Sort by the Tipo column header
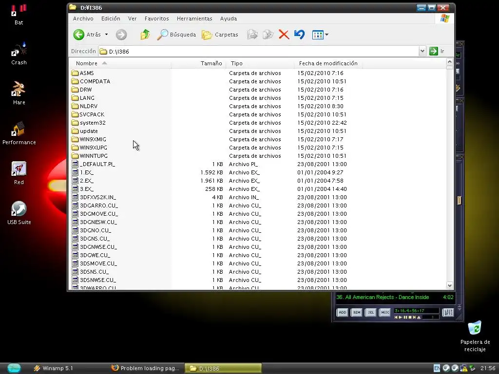Image resolution: width=499 pixels, height=374 pixels. [260, 63]
